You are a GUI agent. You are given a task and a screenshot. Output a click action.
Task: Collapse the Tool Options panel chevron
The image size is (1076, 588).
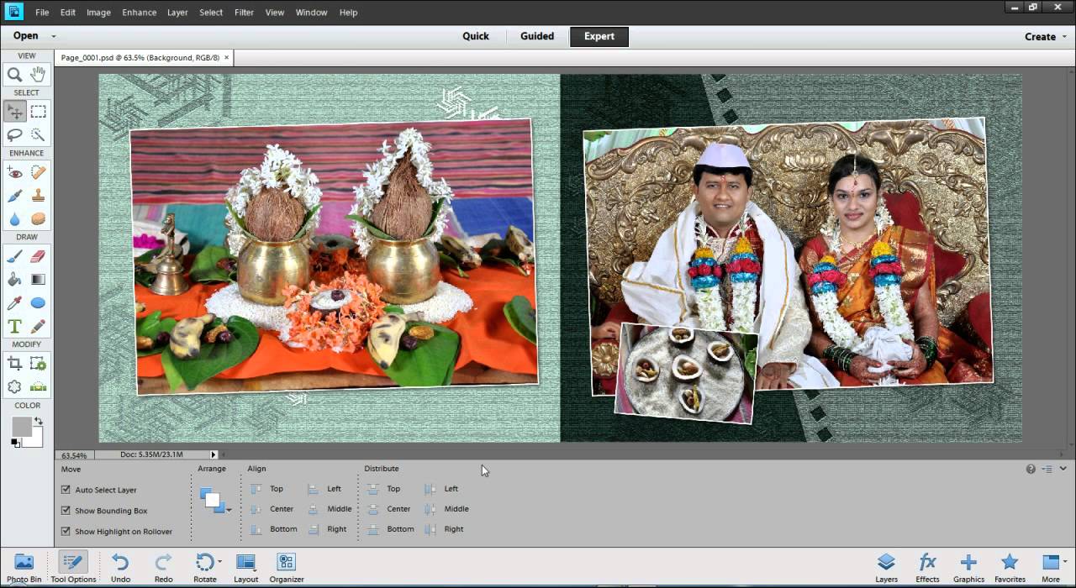(1063, 469)
